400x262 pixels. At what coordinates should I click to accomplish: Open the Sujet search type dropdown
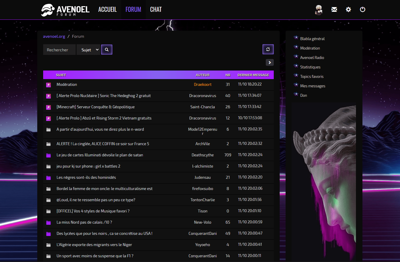(x=88, y=50)
